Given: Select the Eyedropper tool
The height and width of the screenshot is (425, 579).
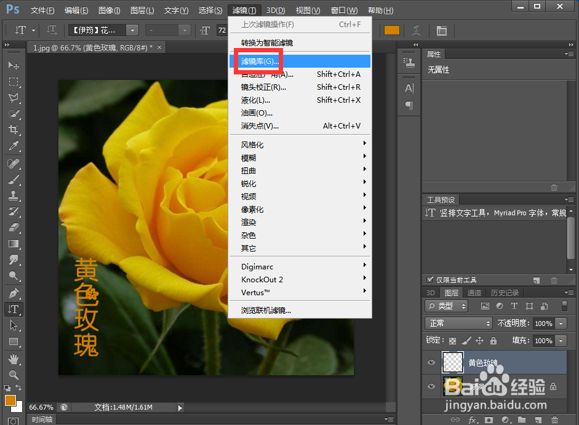Looking at the screenshot, I should pyautogui.click(x=14, y=146).
